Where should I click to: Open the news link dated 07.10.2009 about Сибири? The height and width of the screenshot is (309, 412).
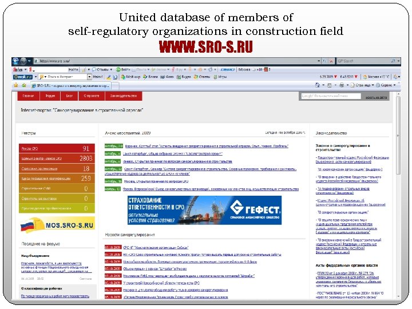click(x=156, y=248)
